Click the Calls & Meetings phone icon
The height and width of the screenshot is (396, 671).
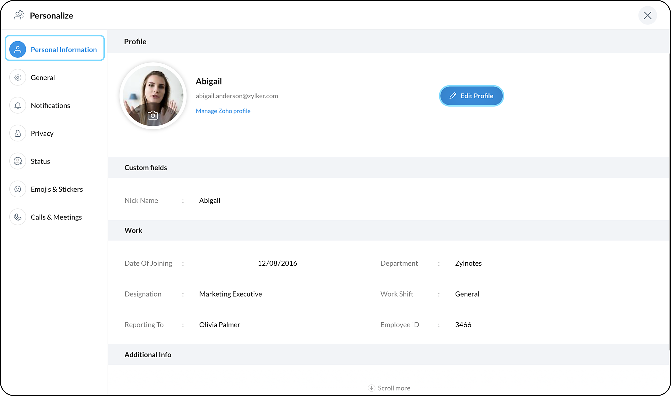point(18,217)
